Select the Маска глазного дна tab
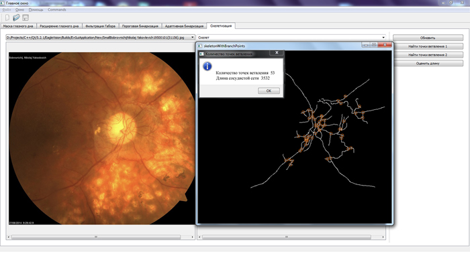 tap(18, 26)
